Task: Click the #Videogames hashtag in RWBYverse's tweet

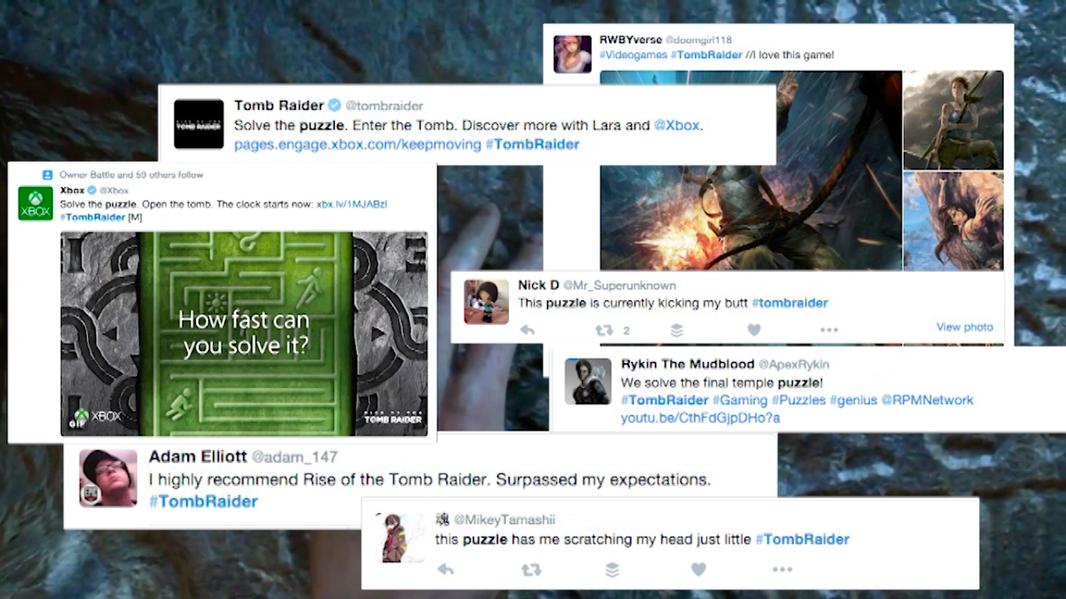Action: [x=632, y=55]
